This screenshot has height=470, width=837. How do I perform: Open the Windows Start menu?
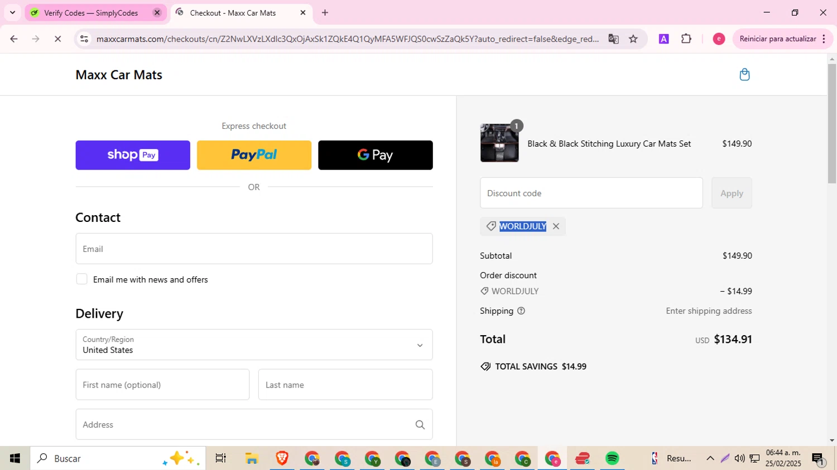[15, 458]
